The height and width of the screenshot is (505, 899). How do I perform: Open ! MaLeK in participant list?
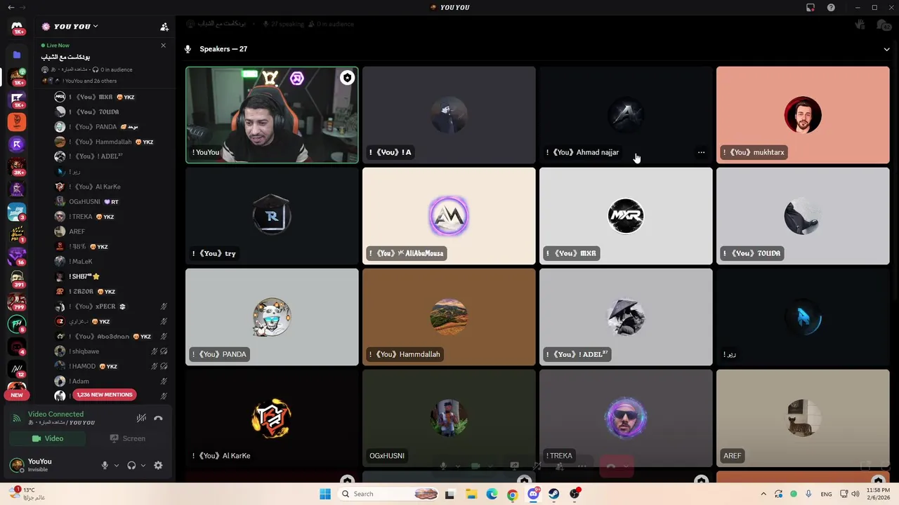(112, 262)
